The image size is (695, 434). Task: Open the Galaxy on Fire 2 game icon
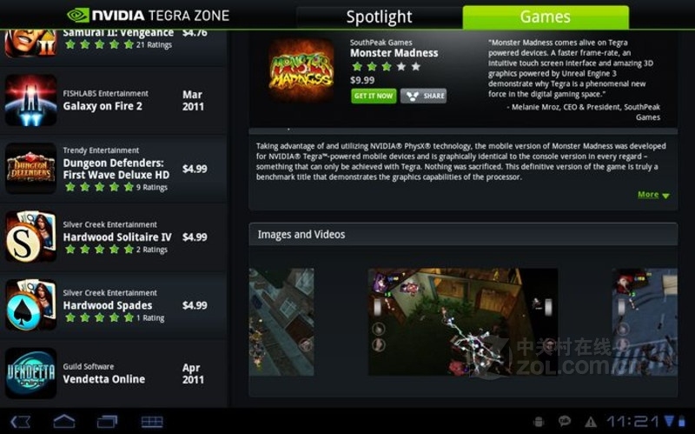pos(30,100)
